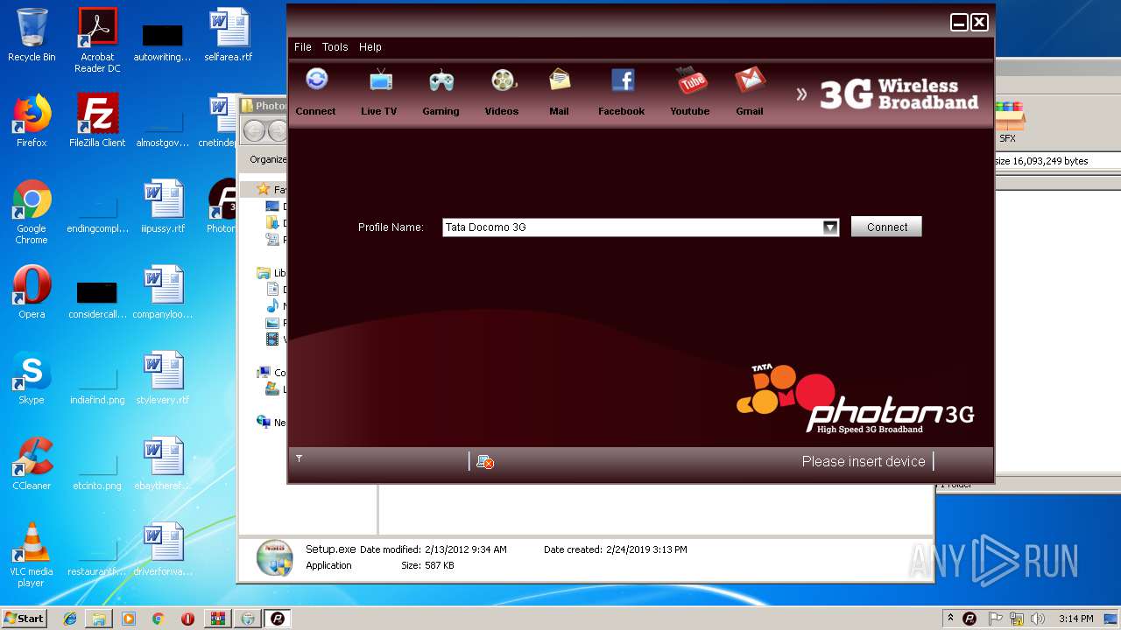Open the Tools menu
This screenshot has height=630, width=1121.
335,47
